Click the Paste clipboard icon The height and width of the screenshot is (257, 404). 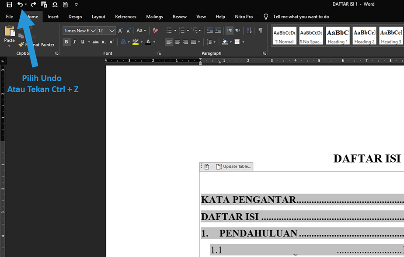(10, 31)
